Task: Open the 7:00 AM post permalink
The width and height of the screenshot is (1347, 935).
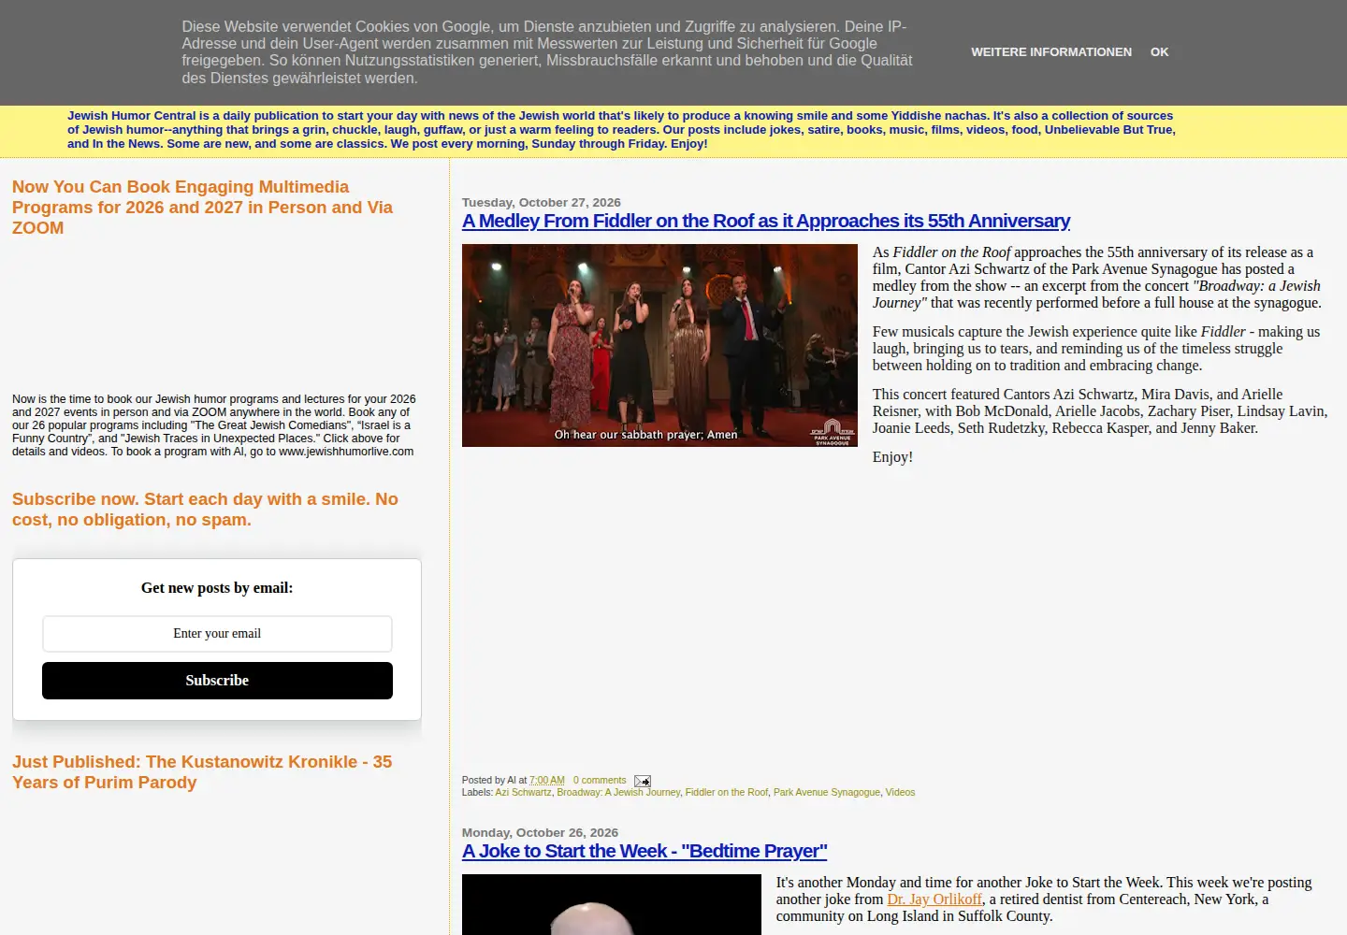Action: point(547,780)
